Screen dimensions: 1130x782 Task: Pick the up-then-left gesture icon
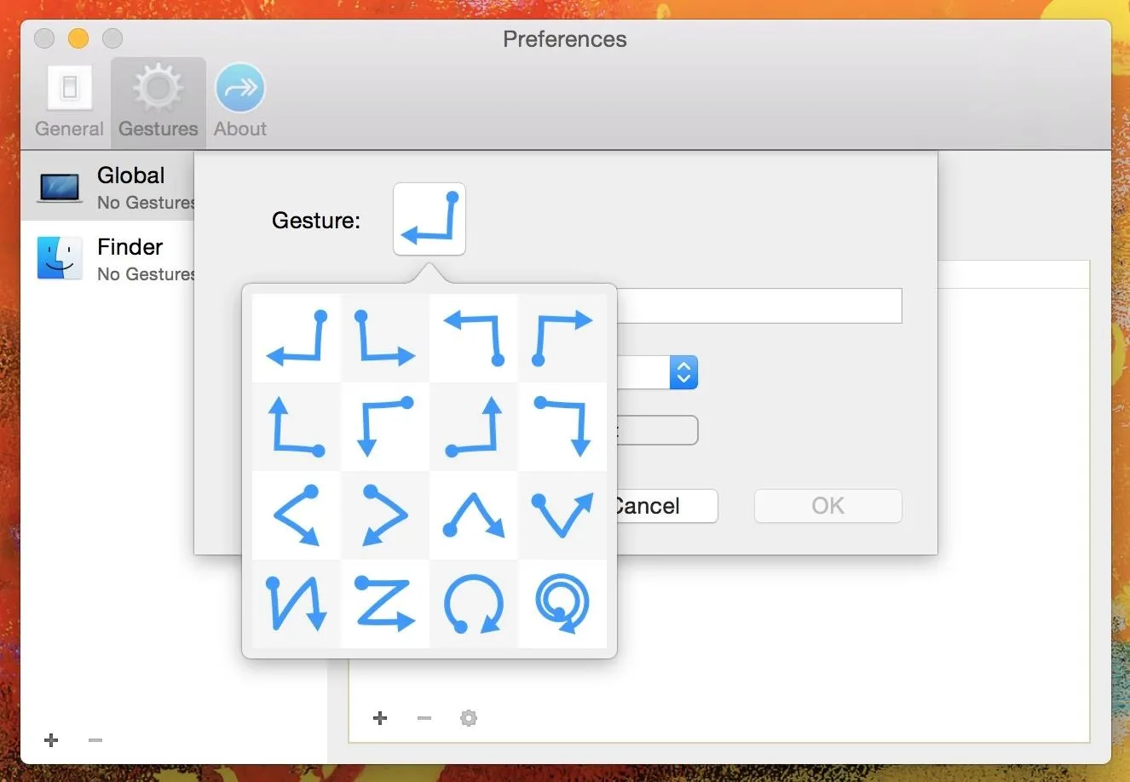point(474,338)
